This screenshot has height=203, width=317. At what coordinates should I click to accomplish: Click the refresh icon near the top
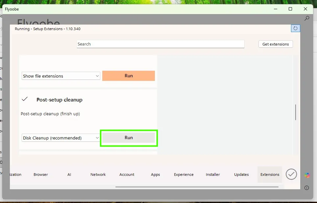click(x=295, y=28)
